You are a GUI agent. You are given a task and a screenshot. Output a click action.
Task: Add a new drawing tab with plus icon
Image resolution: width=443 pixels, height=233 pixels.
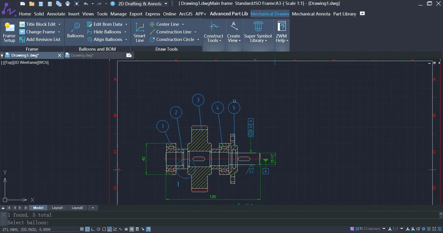click(x=129, y=55)
